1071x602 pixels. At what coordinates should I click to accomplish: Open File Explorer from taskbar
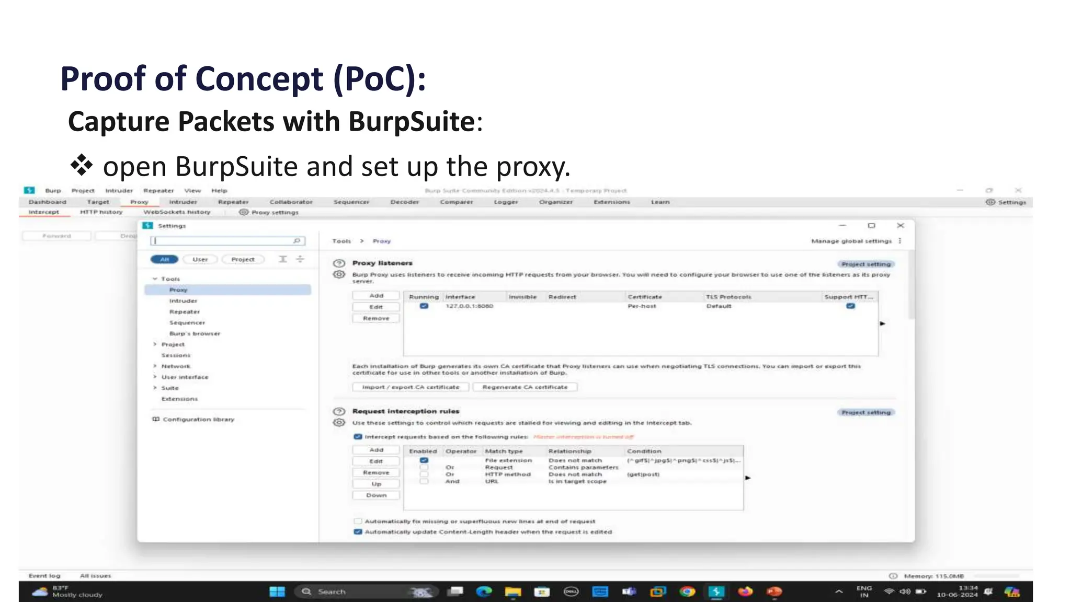coord(513,592)
